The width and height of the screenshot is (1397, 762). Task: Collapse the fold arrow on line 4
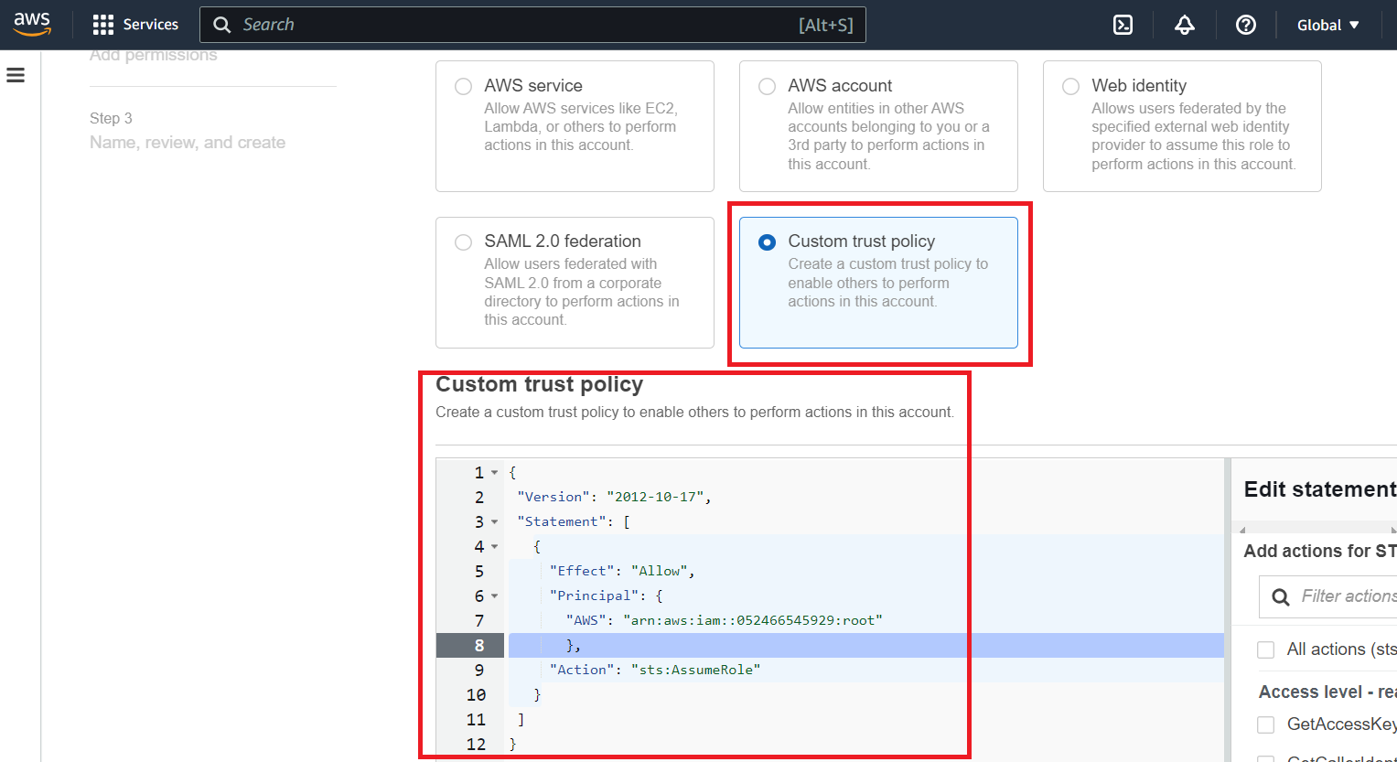tap(495, 547)
